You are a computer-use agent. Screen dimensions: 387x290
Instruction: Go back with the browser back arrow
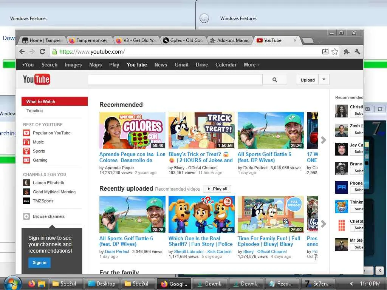22,51
